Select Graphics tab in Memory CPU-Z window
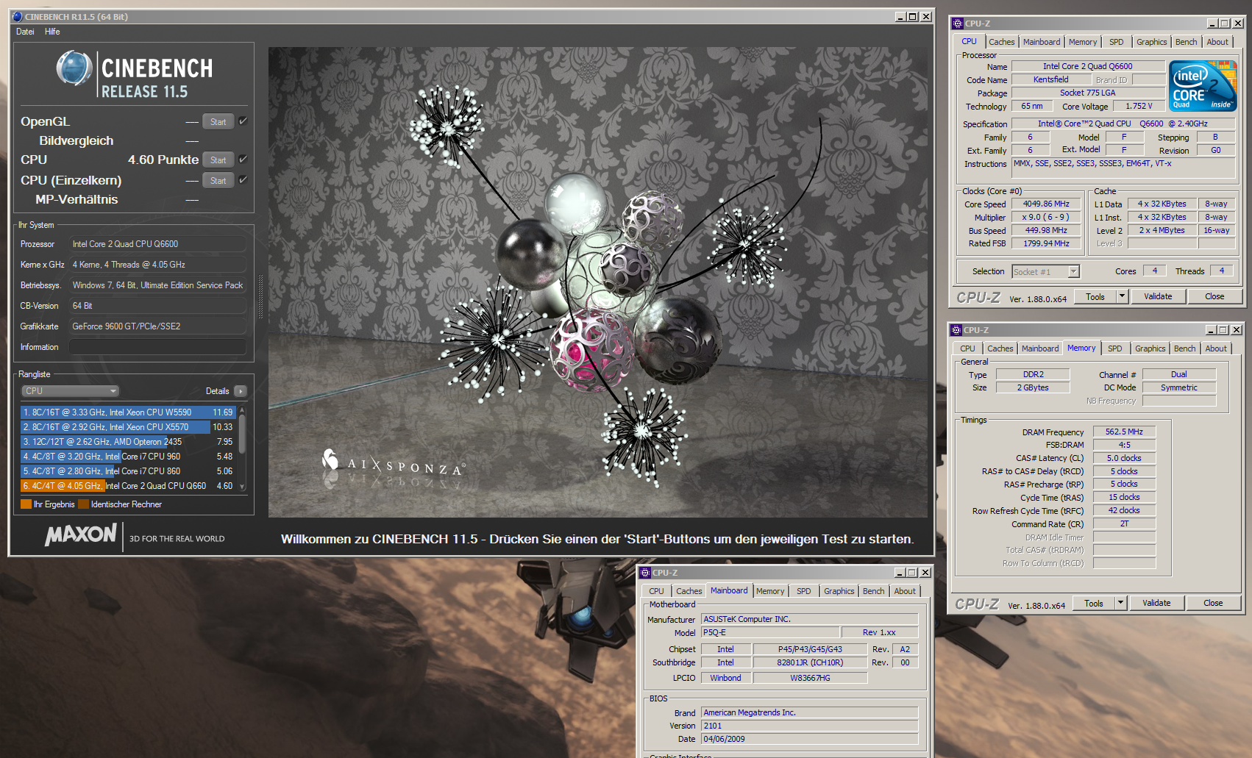 click(1150, 348)
